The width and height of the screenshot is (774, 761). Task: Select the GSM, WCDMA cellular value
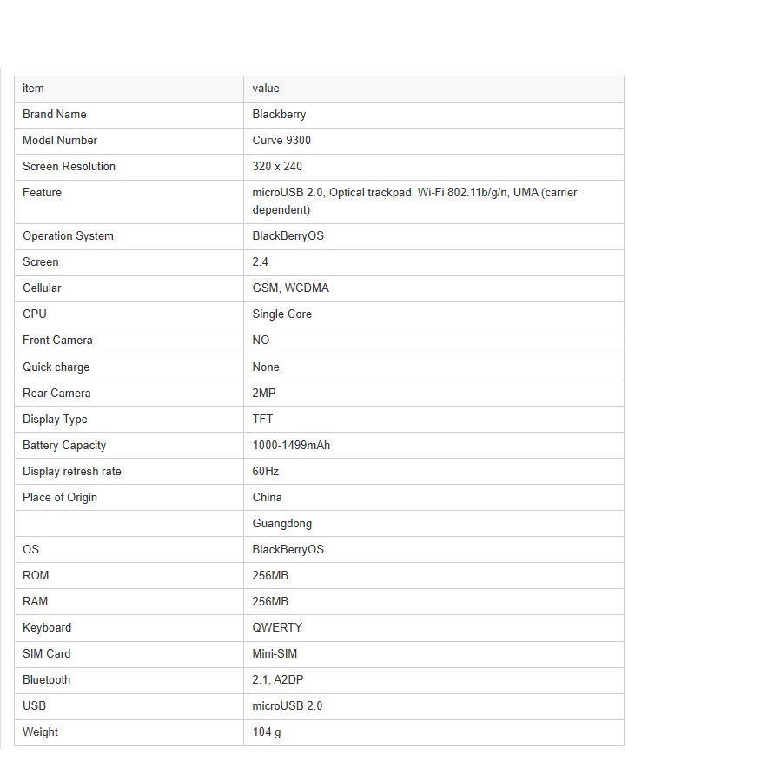point(290,288)
